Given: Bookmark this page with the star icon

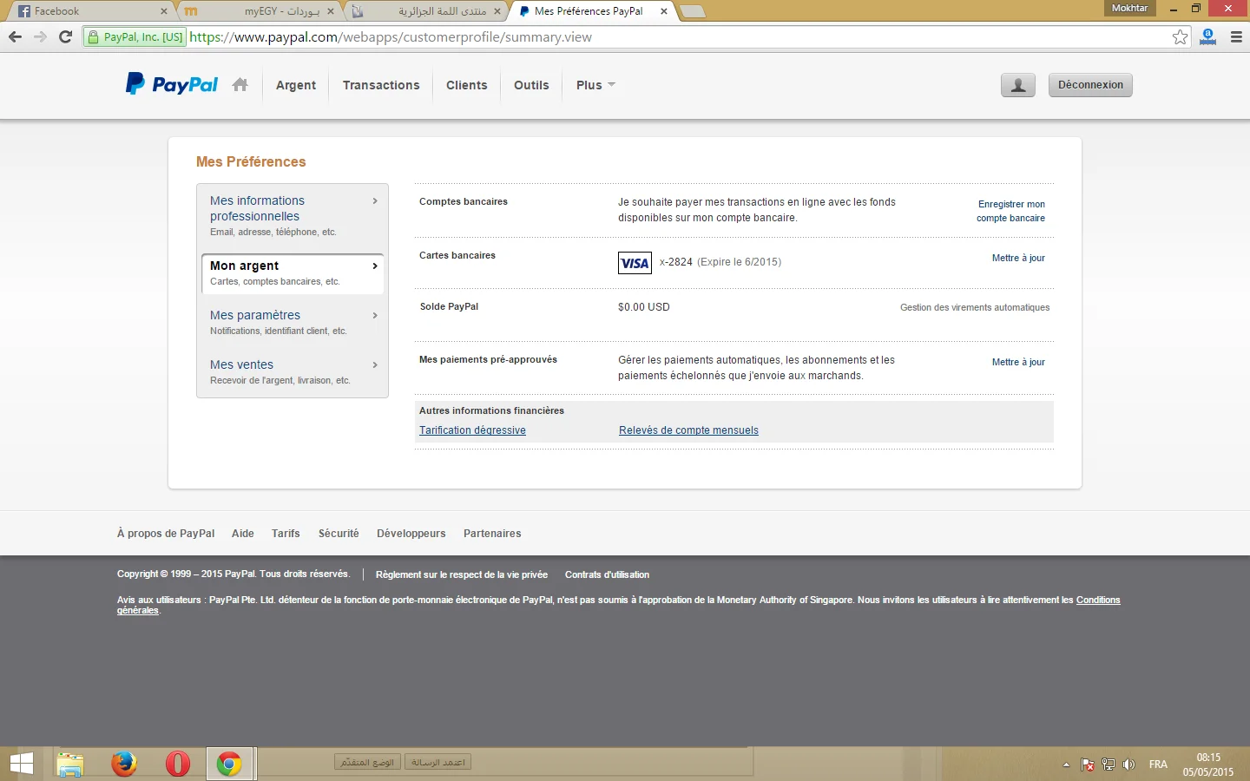Looking at the screenshot, I should (1180, 37).
